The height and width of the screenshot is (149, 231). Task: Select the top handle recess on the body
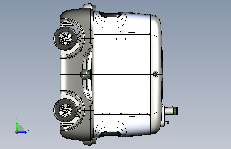111,15
